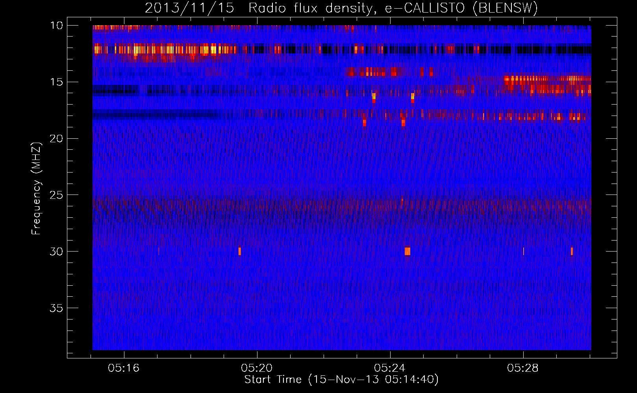Click the frequency tick label "10"

(56, 26)
